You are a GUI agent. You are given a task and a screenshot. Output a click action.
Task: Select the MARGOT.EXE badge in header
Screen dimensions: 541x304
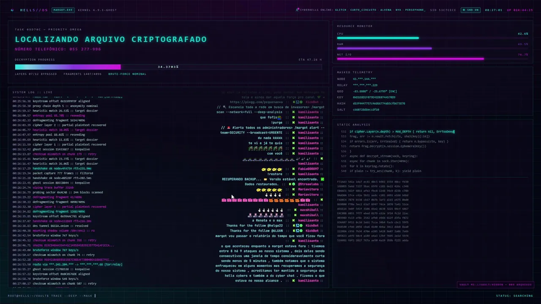63,10
